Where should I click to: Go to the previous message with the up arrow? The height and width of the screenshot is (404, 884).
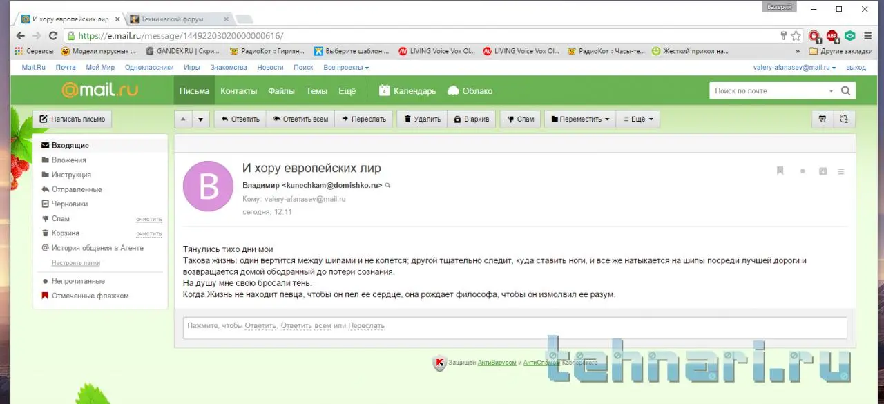point(183,119)
